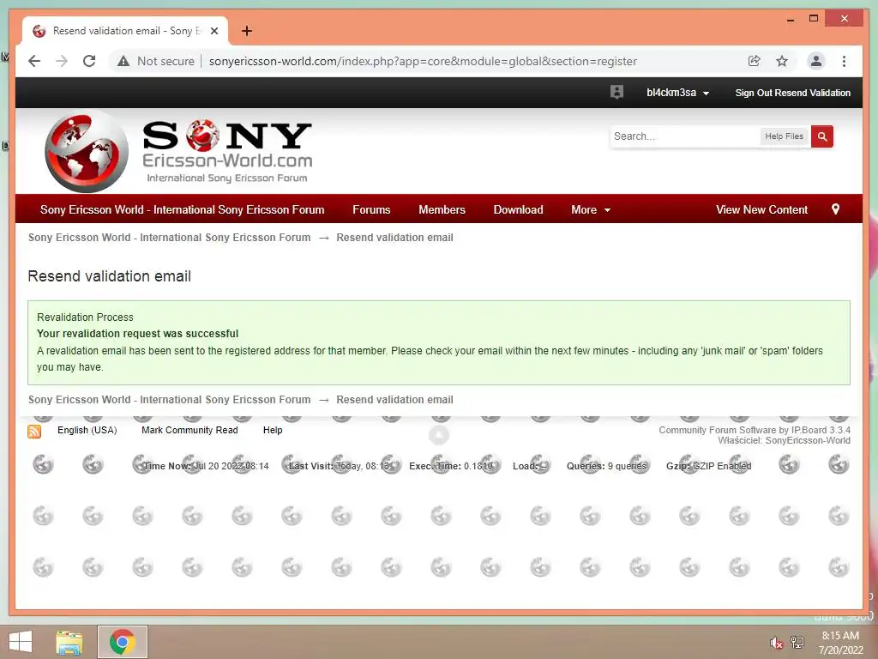
Task: Click the address bar URL
Action: (x=423, y=61)
